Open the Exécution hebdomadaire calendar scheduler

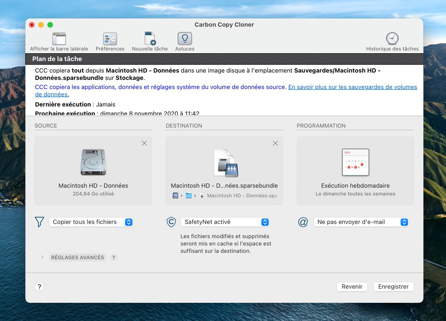tap(355, 168)
